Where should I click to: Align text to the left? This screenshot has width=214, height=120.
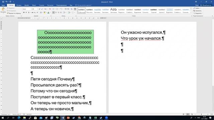53,12
